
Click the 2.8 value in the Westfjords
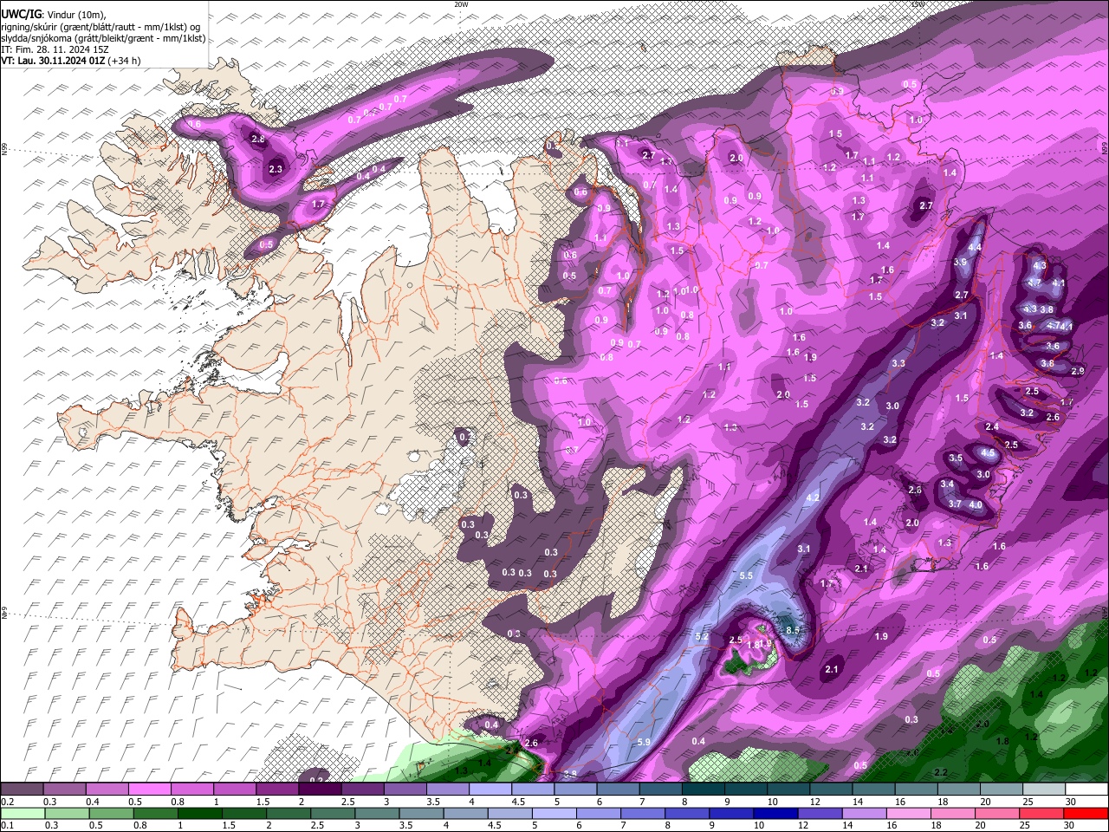(257, 139)
